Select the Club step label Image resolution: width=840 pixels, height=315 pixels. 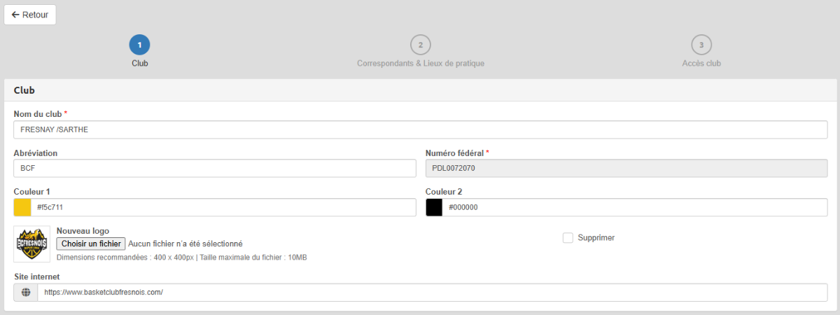(x=139, y=63)
